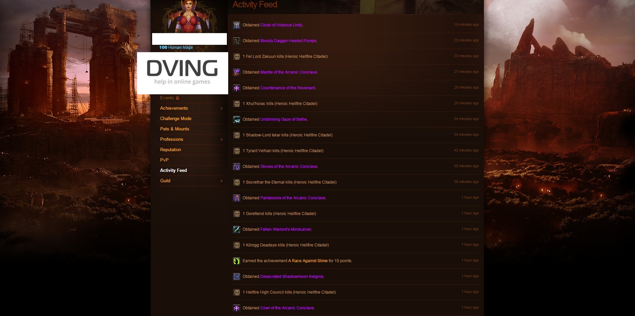Click the Fallen Warlord's Mindcarver item icon

point(237,229)
